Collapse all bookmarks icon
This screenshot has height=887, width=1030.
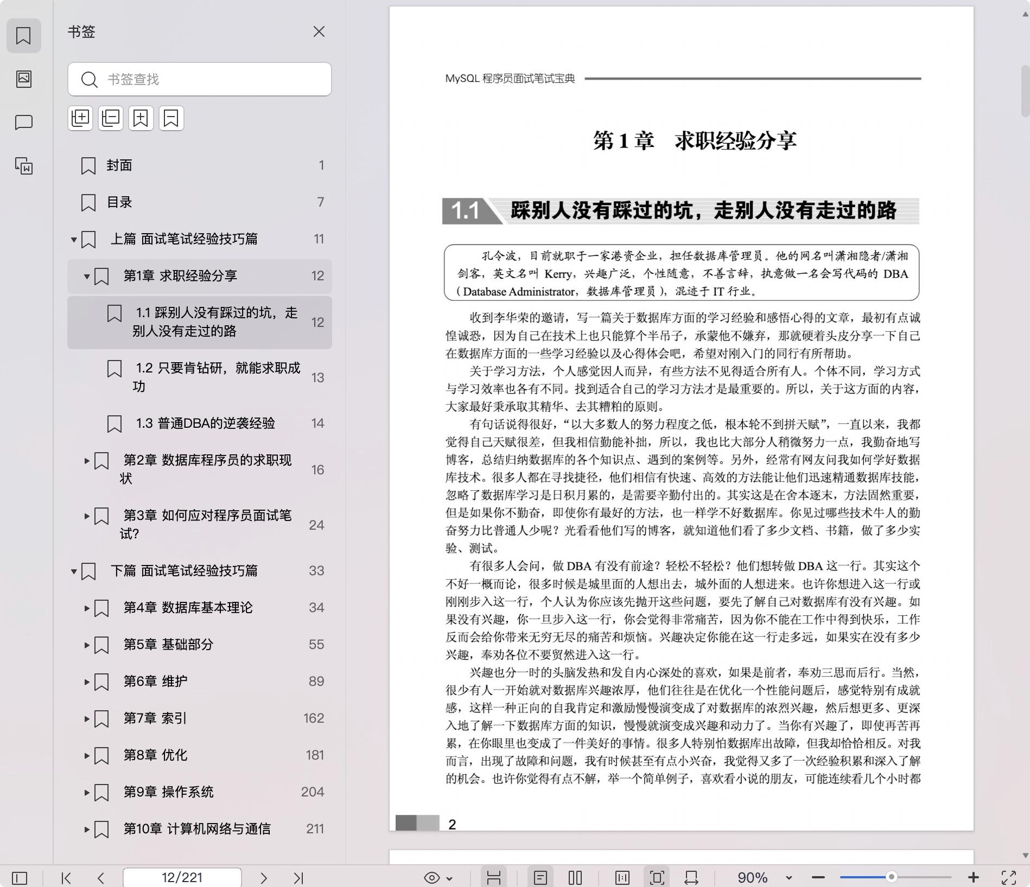pos(111,118)
